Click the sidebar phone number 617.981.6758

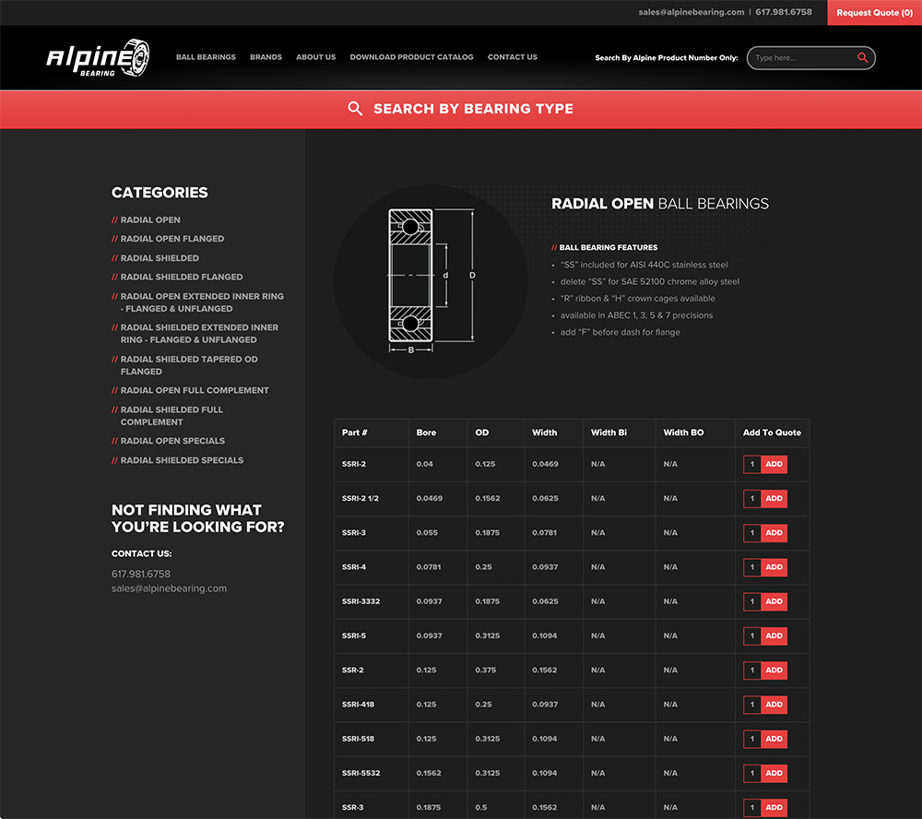point(141,574)
